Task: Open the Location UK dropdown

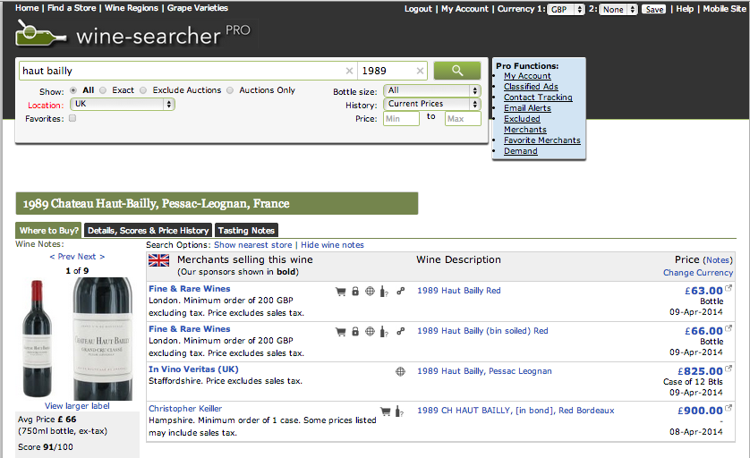Action: (123, 104)
